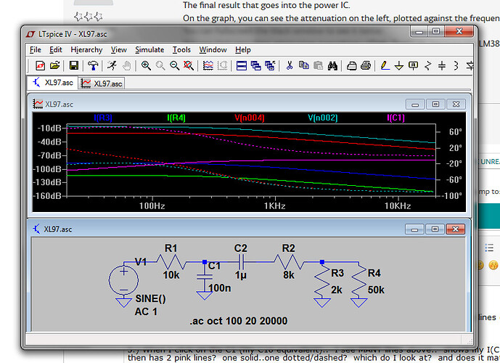This screenshot has height=363, width=500.
Task: Click the Tile Windows toolbar icon
Action: click(243, 65)
